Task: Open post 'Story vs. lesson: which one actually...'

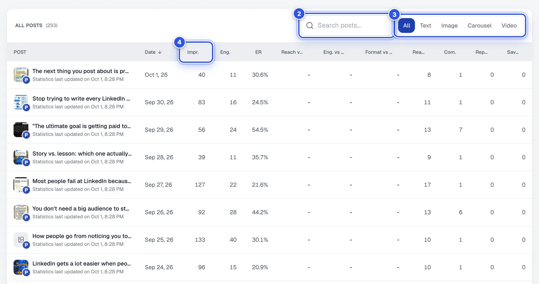Action: point(82,154)
